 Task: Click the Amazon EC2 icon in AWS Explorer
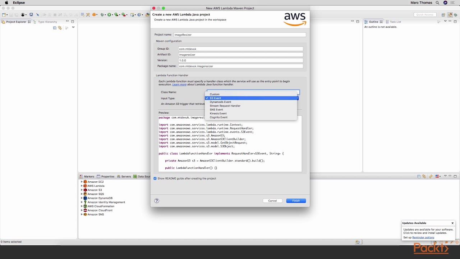tap(86, 182)
